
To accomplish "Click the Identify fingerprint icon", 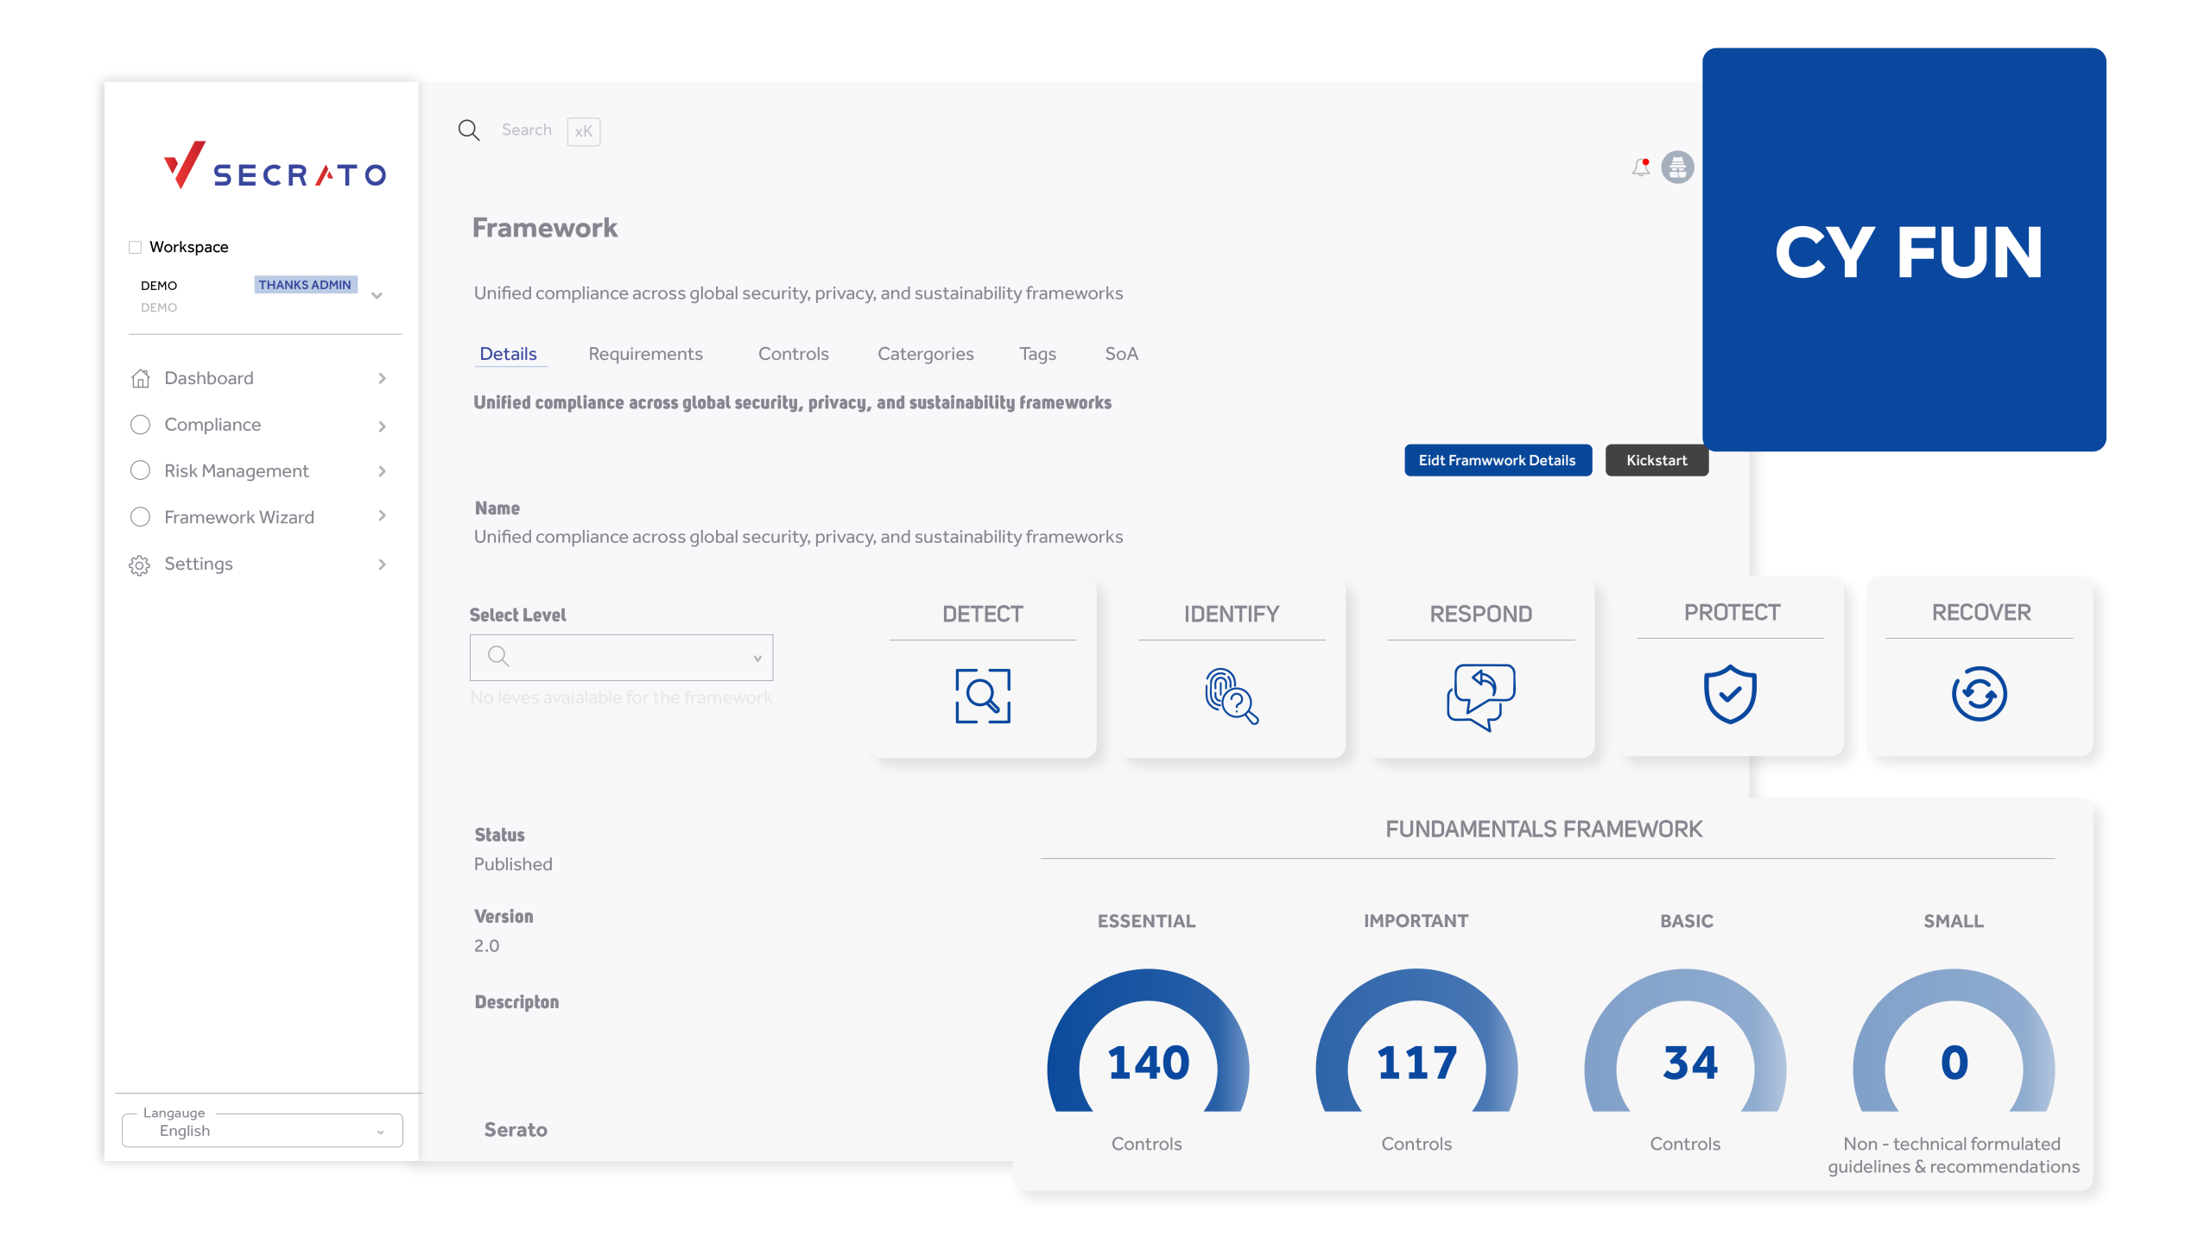I will pyautogui.click(x=1232, y=696).
